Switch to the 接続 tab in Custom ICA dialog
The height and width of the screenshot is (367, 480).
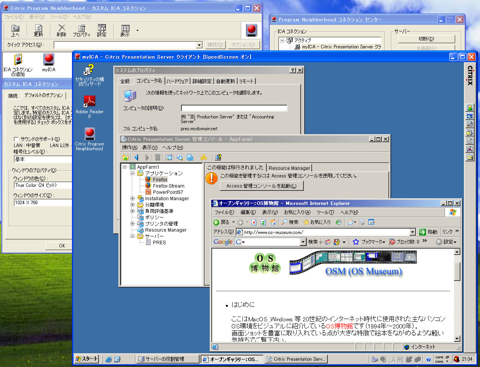point(13,96)
